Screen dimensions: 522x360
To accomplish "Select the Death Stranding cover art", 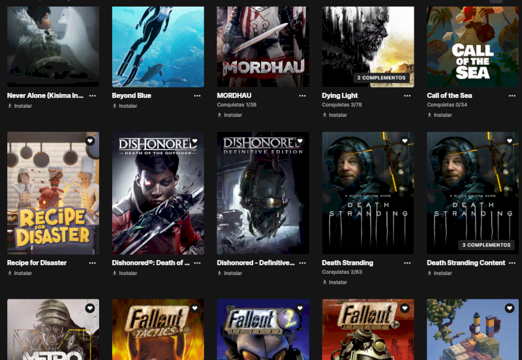I will (368, 193).
